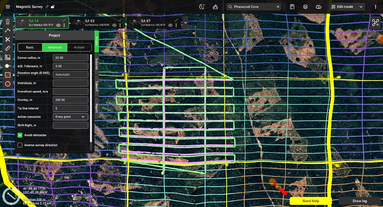The height and width of the screenshot is (207, 383).
Task: Select the connected route path tool
Action: pos(8,30)
